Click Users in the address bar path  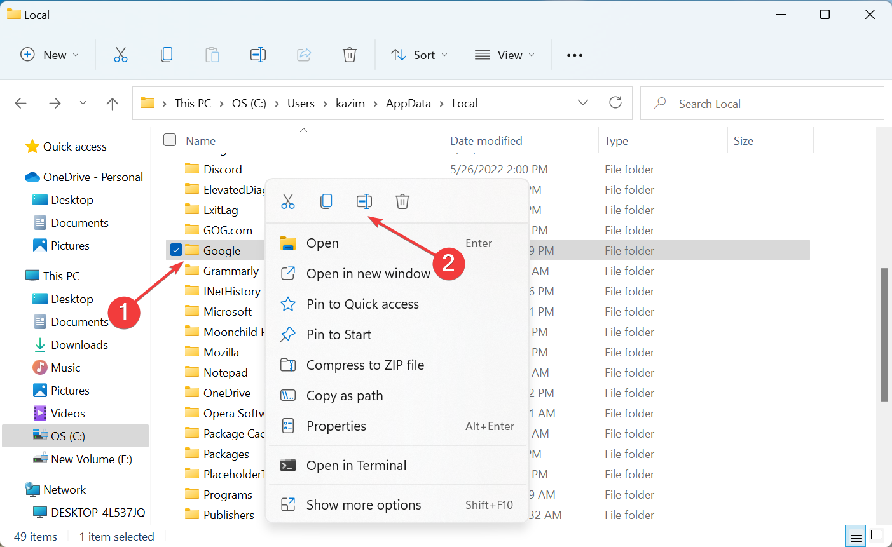(x=301, y=104)
